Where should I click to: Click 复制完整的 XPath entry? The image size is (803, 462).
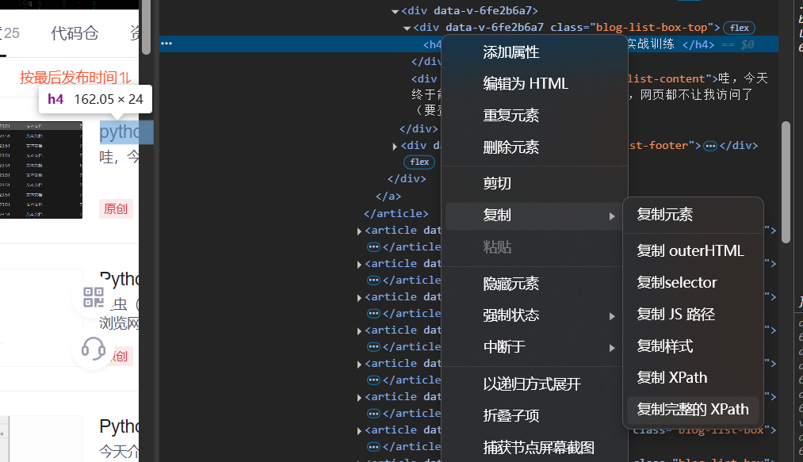[693, 410]
